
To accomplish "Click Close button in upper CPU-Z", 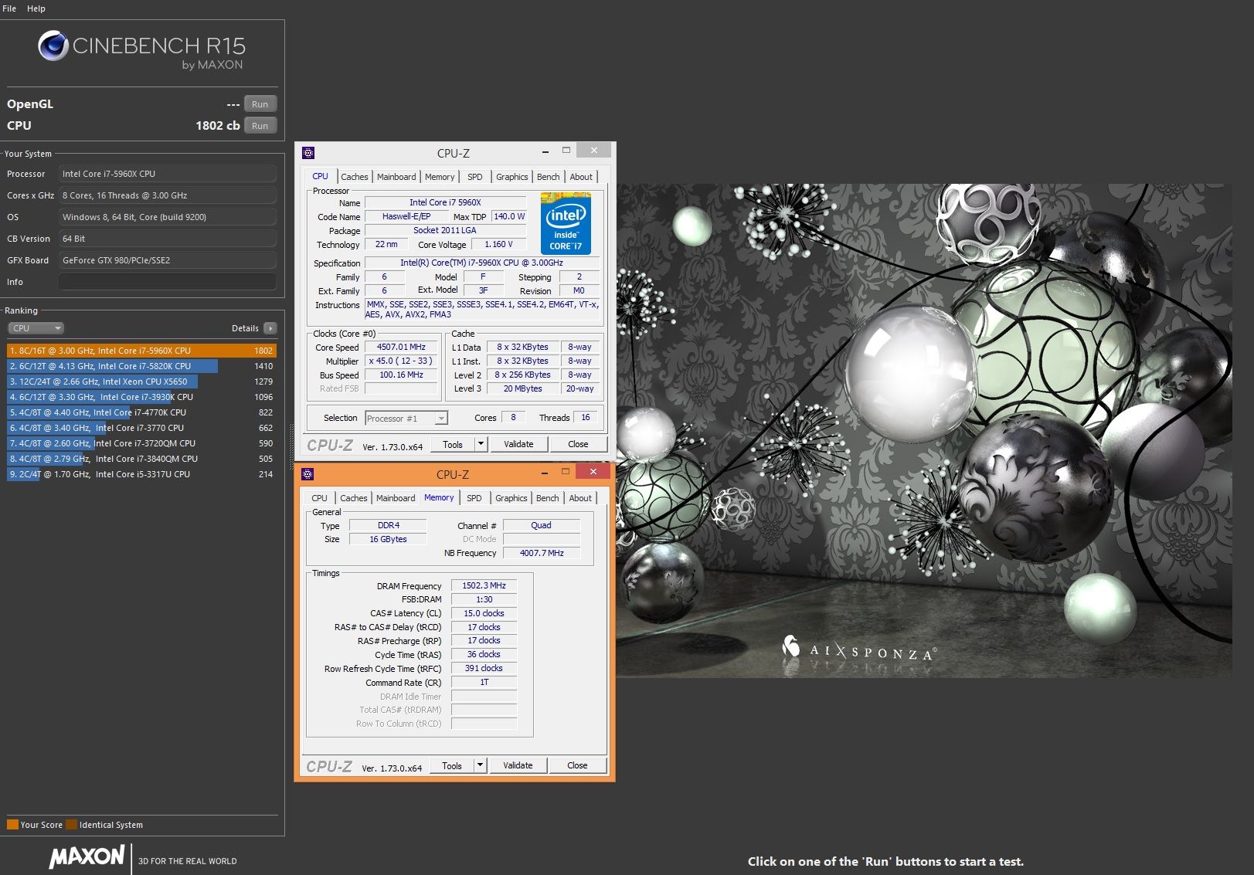I will pyautogui.click(x=578, y=444).
